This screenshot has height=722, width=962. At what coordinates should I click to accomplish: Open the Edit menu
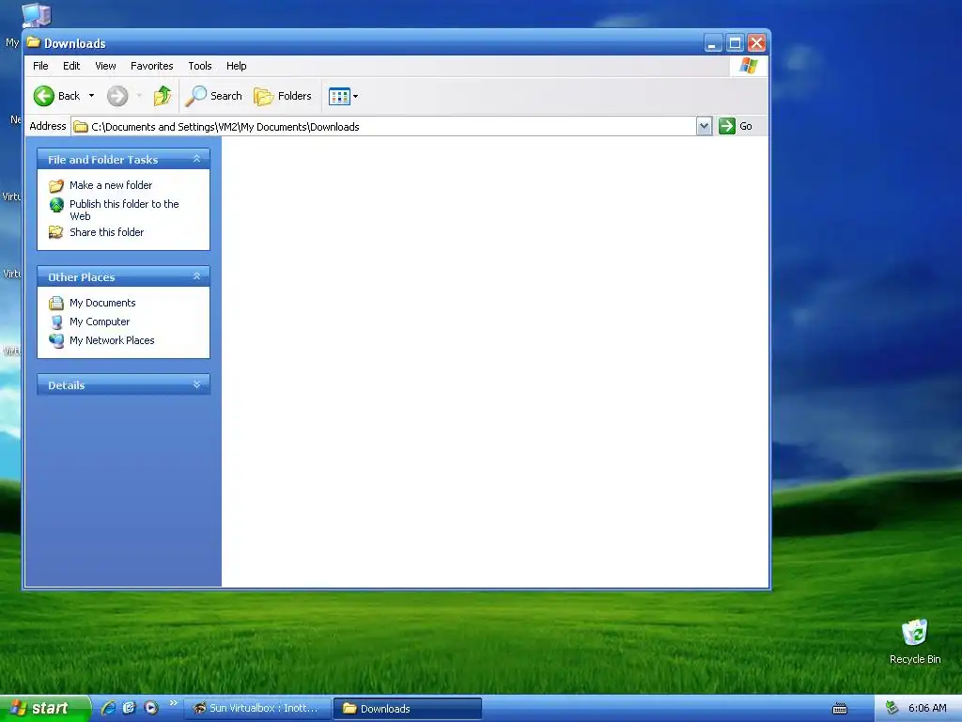coord(71,66)
